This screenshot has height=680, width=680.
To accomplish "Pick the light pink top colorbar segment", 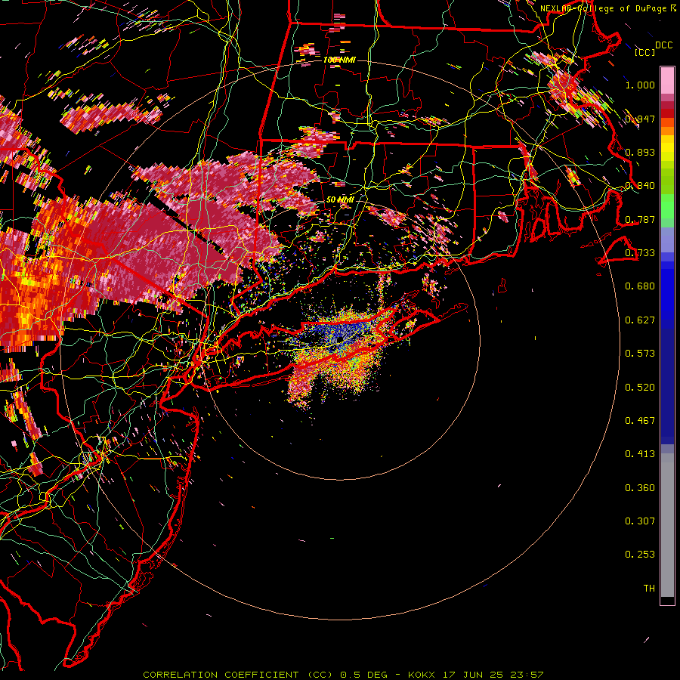I will tap(667, 81).
